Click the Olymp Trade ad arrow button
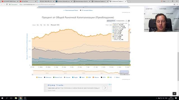The image size is (179, 100). tap(105, 88)
